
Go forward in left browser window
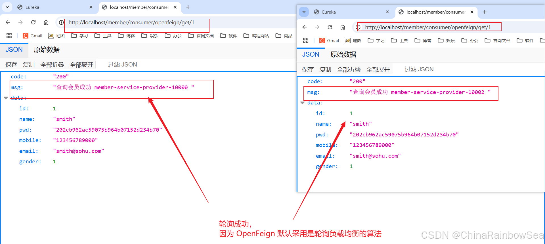coord(20,22)
